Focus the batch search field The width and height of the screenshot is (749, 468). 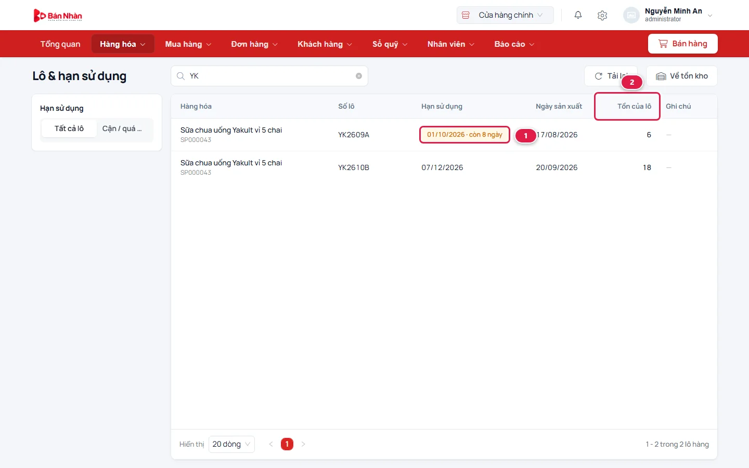pos(269,76)
